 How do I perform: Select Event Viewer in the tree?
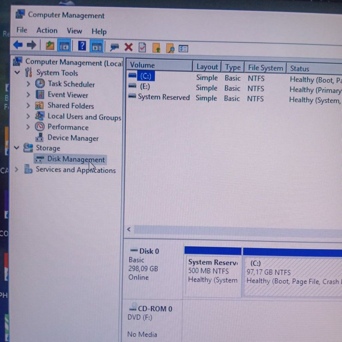tap(68, 95)
